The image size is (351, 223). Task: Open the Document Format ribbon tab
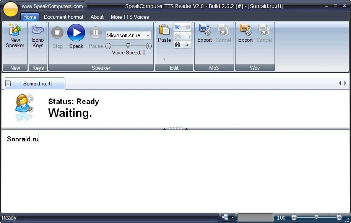[x=63, y=17]
